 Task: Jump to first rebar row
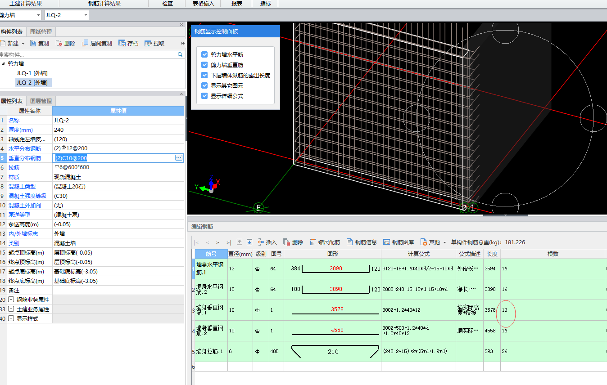pos(197,242)
